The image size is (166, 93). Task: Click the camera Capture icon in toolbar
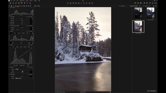pyautogui.click(x=13, y=3)
